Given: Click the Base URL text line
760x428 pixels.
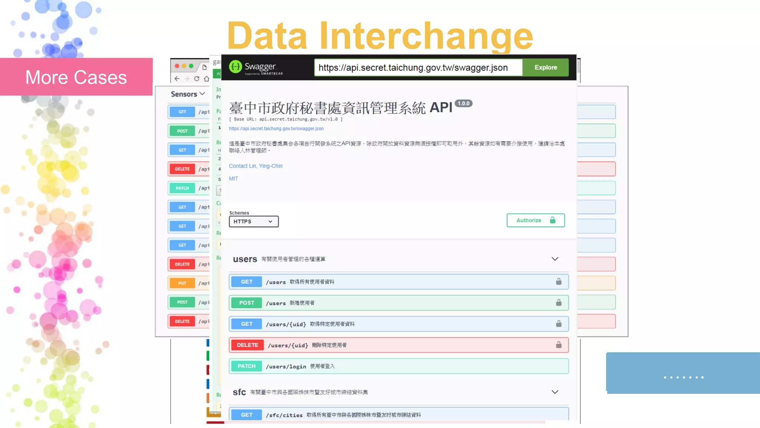Looking at the screenshot, I should (x=286, y=119).
